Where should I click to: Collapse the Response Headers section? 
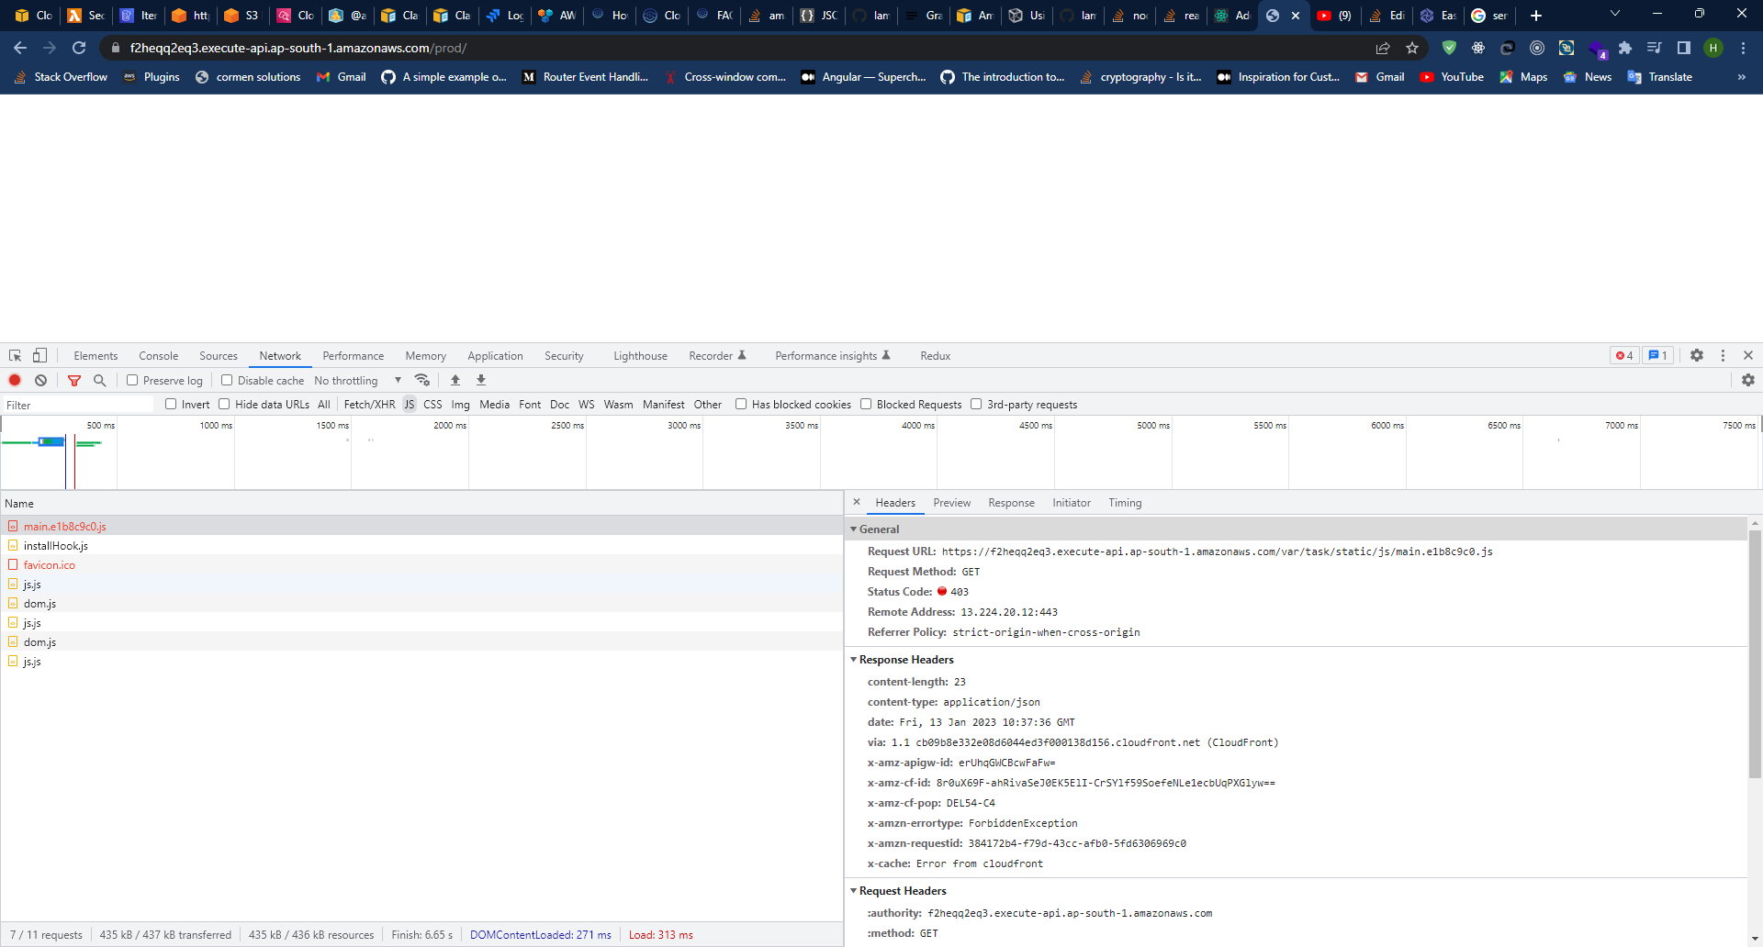(853, 660)
